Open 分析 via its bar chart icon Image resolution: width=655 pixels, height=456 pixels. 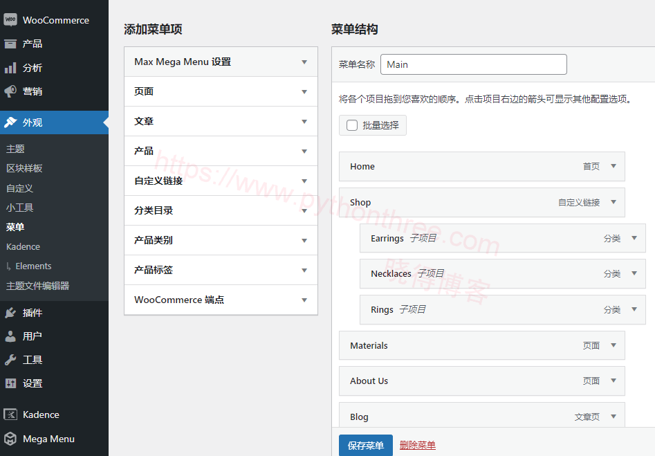click(10, 68)
